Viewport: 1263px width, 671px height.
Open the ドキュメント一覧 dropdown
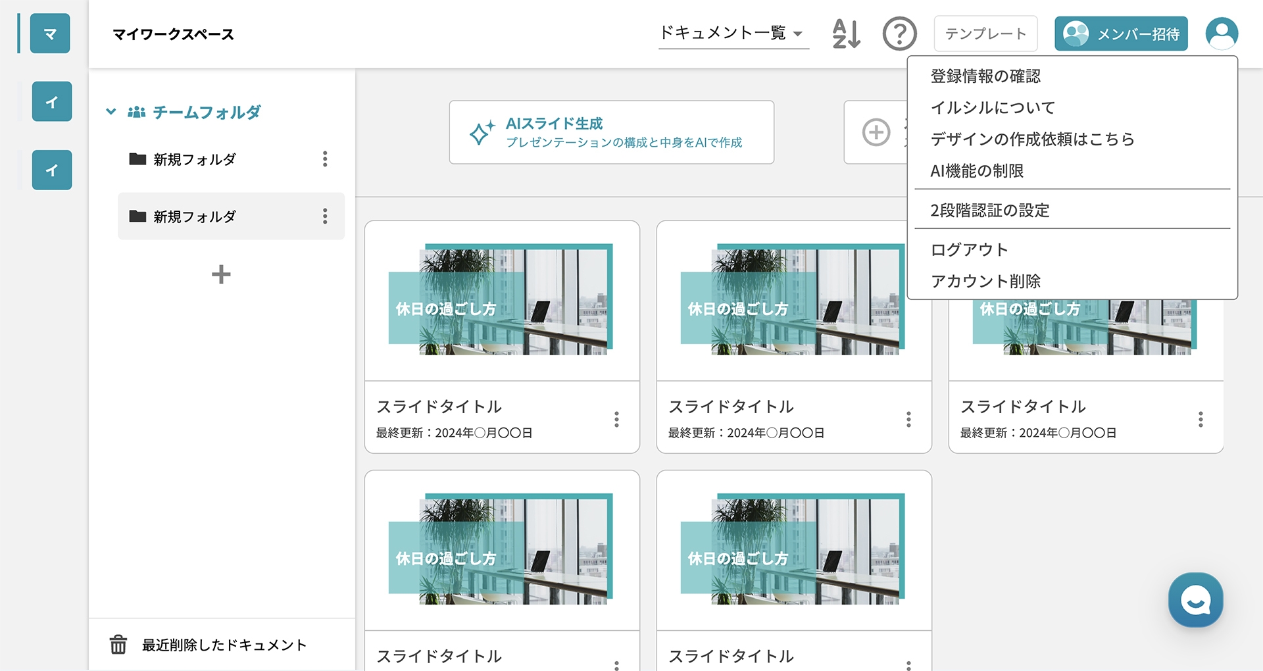tap(733, 34)
